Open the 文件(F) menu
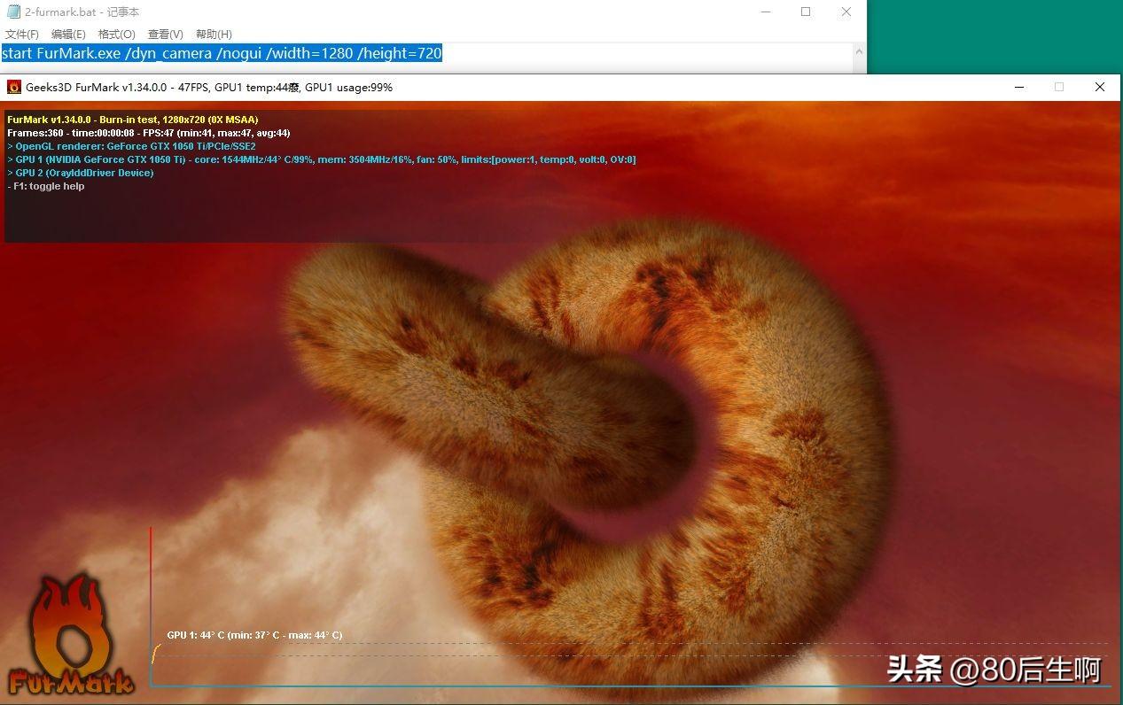1123x705 pixels. pos(22,35)
